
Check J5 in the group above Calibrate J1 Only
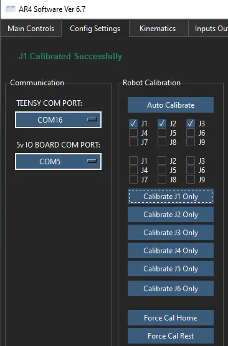pos(162,170)
